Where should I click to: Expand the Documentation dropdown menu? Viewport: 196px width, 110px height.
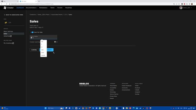(x=31, y=8)
